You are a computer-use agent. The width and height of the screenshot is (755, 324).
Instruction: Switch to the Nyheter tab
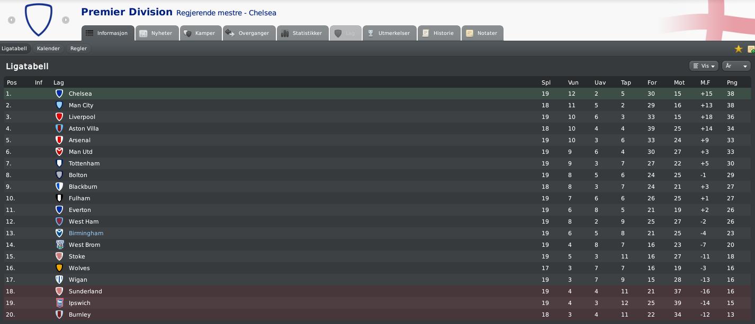156,33
